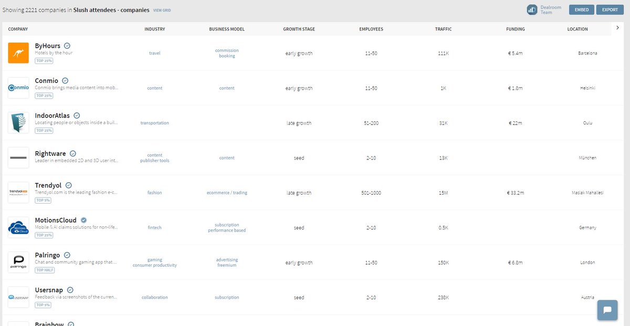
Task: Click Usersnap collaboration industry tag
Action: (155, 297)
